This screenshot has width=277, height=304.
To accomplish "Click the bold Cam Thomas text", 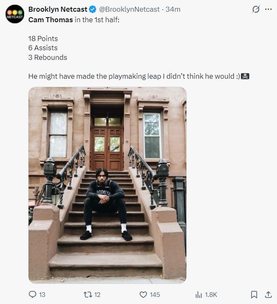I will (50, 19).
